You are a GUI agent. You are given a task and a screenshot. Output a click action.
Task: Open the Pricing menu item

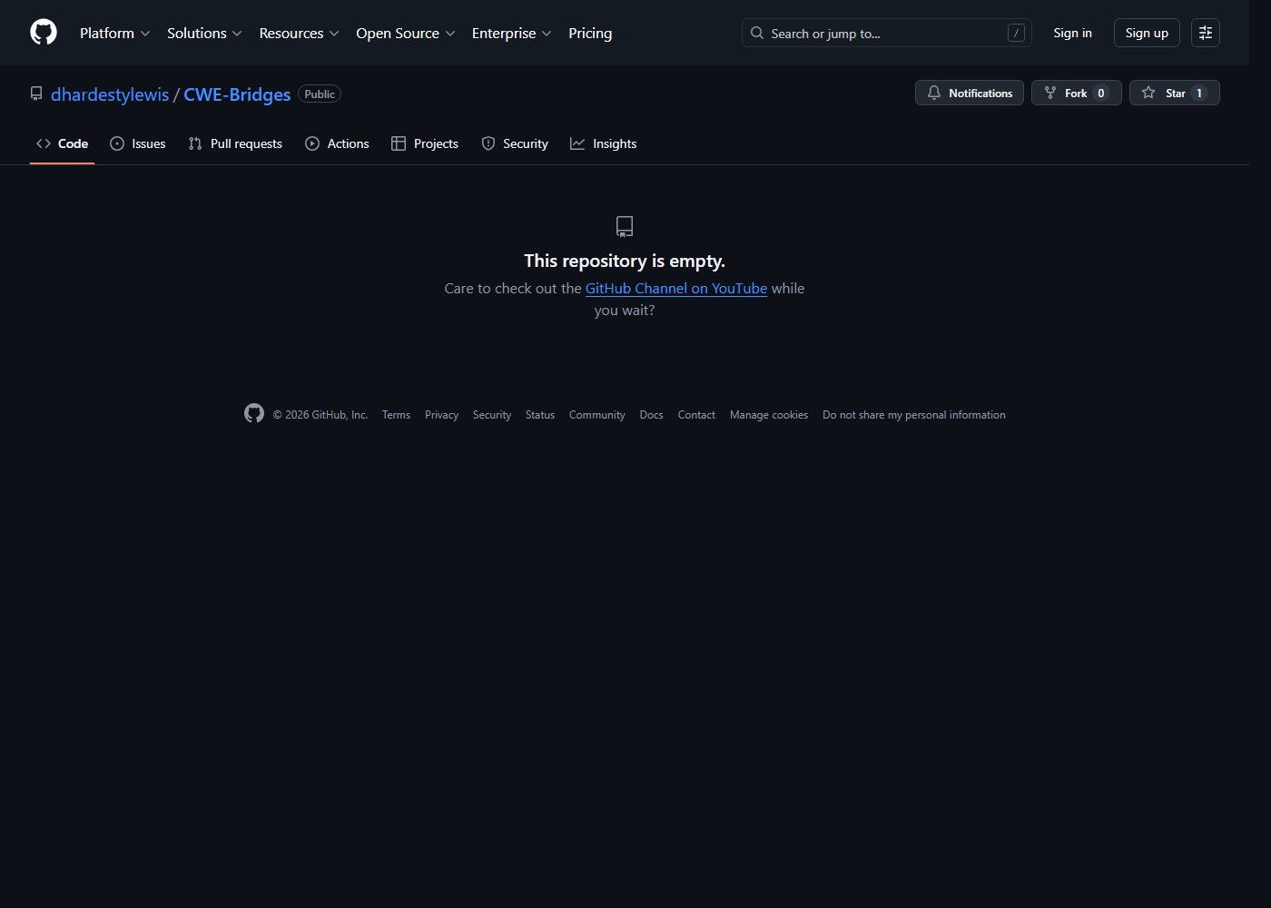click(590, 33)
